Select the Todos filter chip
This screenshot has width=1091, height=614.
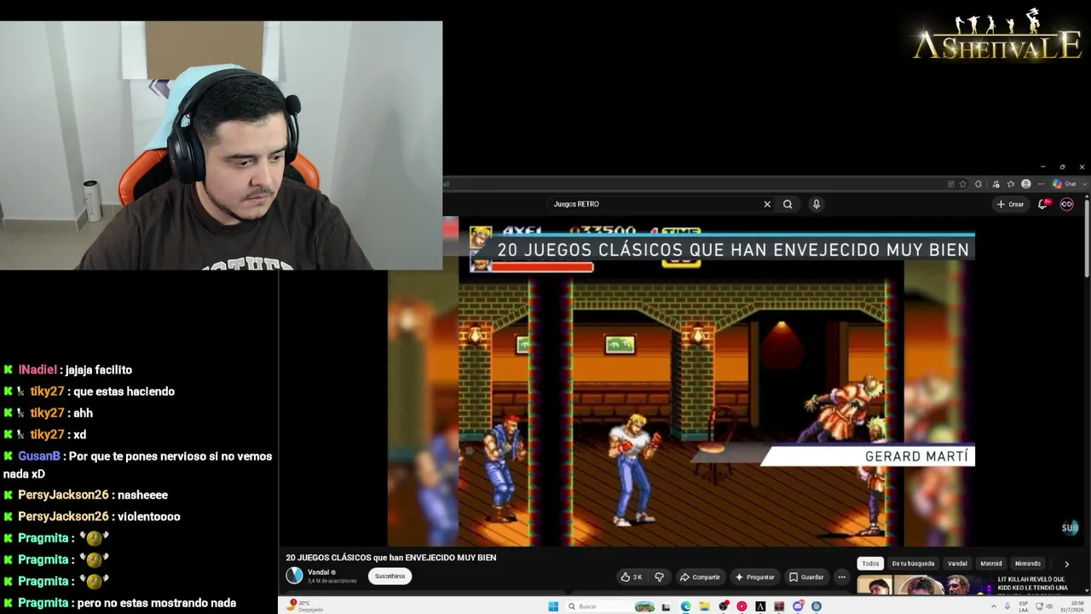pyautogui.click(x=870, y=564)
